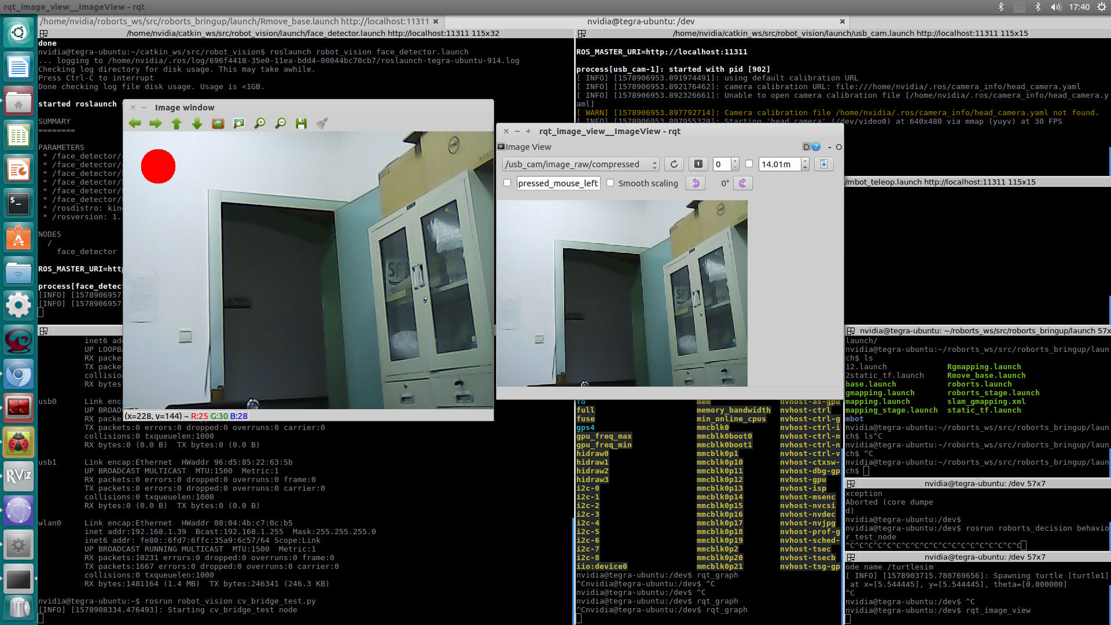The width and height of the screenshot is (1111, 625).
Task: Open the 14.01m frame rate dropdown
Action: pos(804,164)
